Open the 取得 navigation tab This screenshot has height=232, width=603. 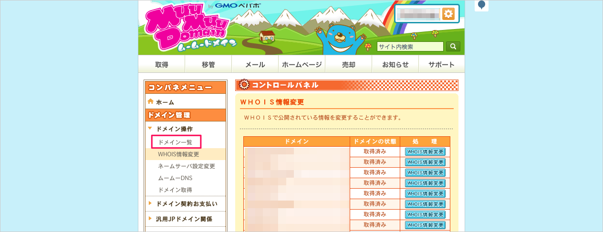pos(162,64)
